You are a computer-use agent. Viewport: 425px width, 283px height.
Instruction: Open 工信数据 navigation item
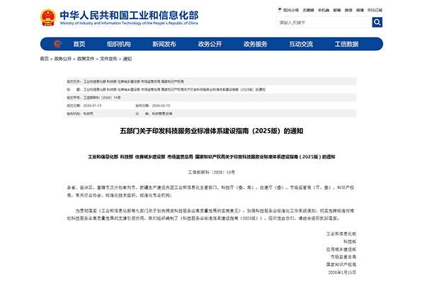346,44
